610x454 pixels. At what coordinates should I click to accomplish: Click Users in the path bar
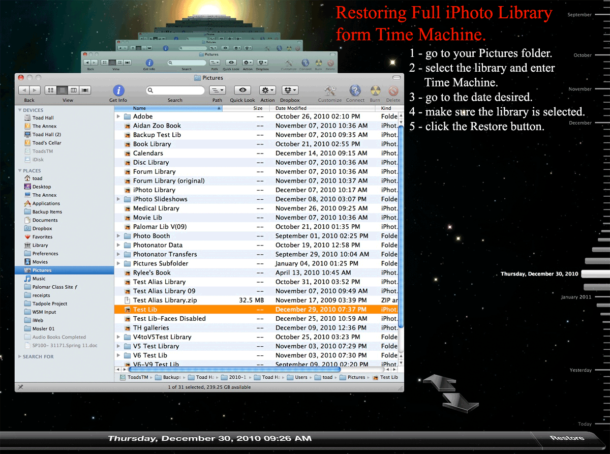point(297,377)
